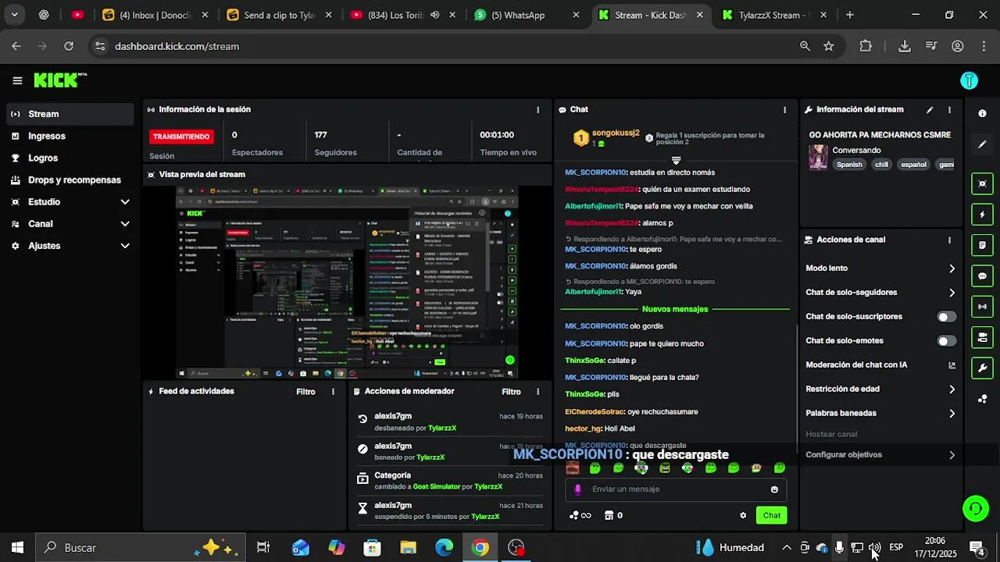Reload the dashboard page
The height and width of the screenshot is (562, 1000).
(69, 46)
